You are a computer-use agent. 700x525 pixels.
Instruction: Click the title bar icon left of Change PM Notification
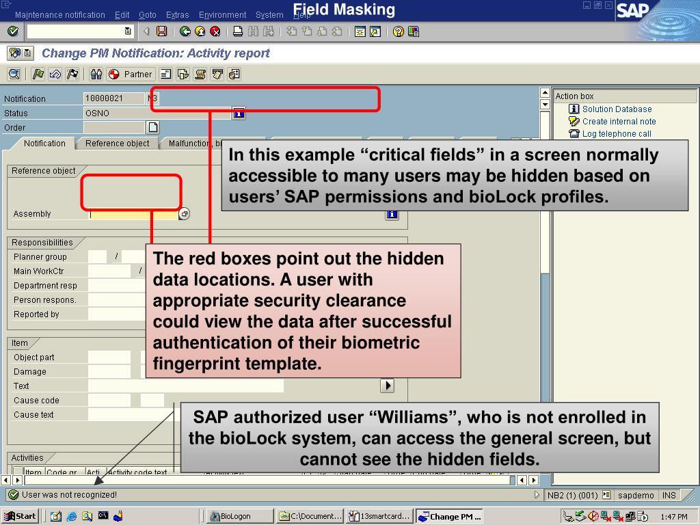[x=15, y=53]
